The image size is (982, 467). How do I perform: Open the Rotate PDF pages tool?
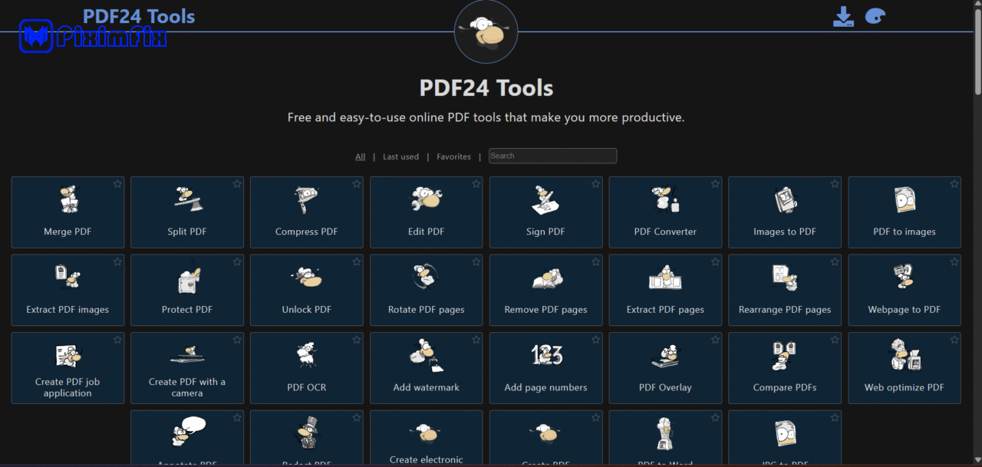point(427,291)
